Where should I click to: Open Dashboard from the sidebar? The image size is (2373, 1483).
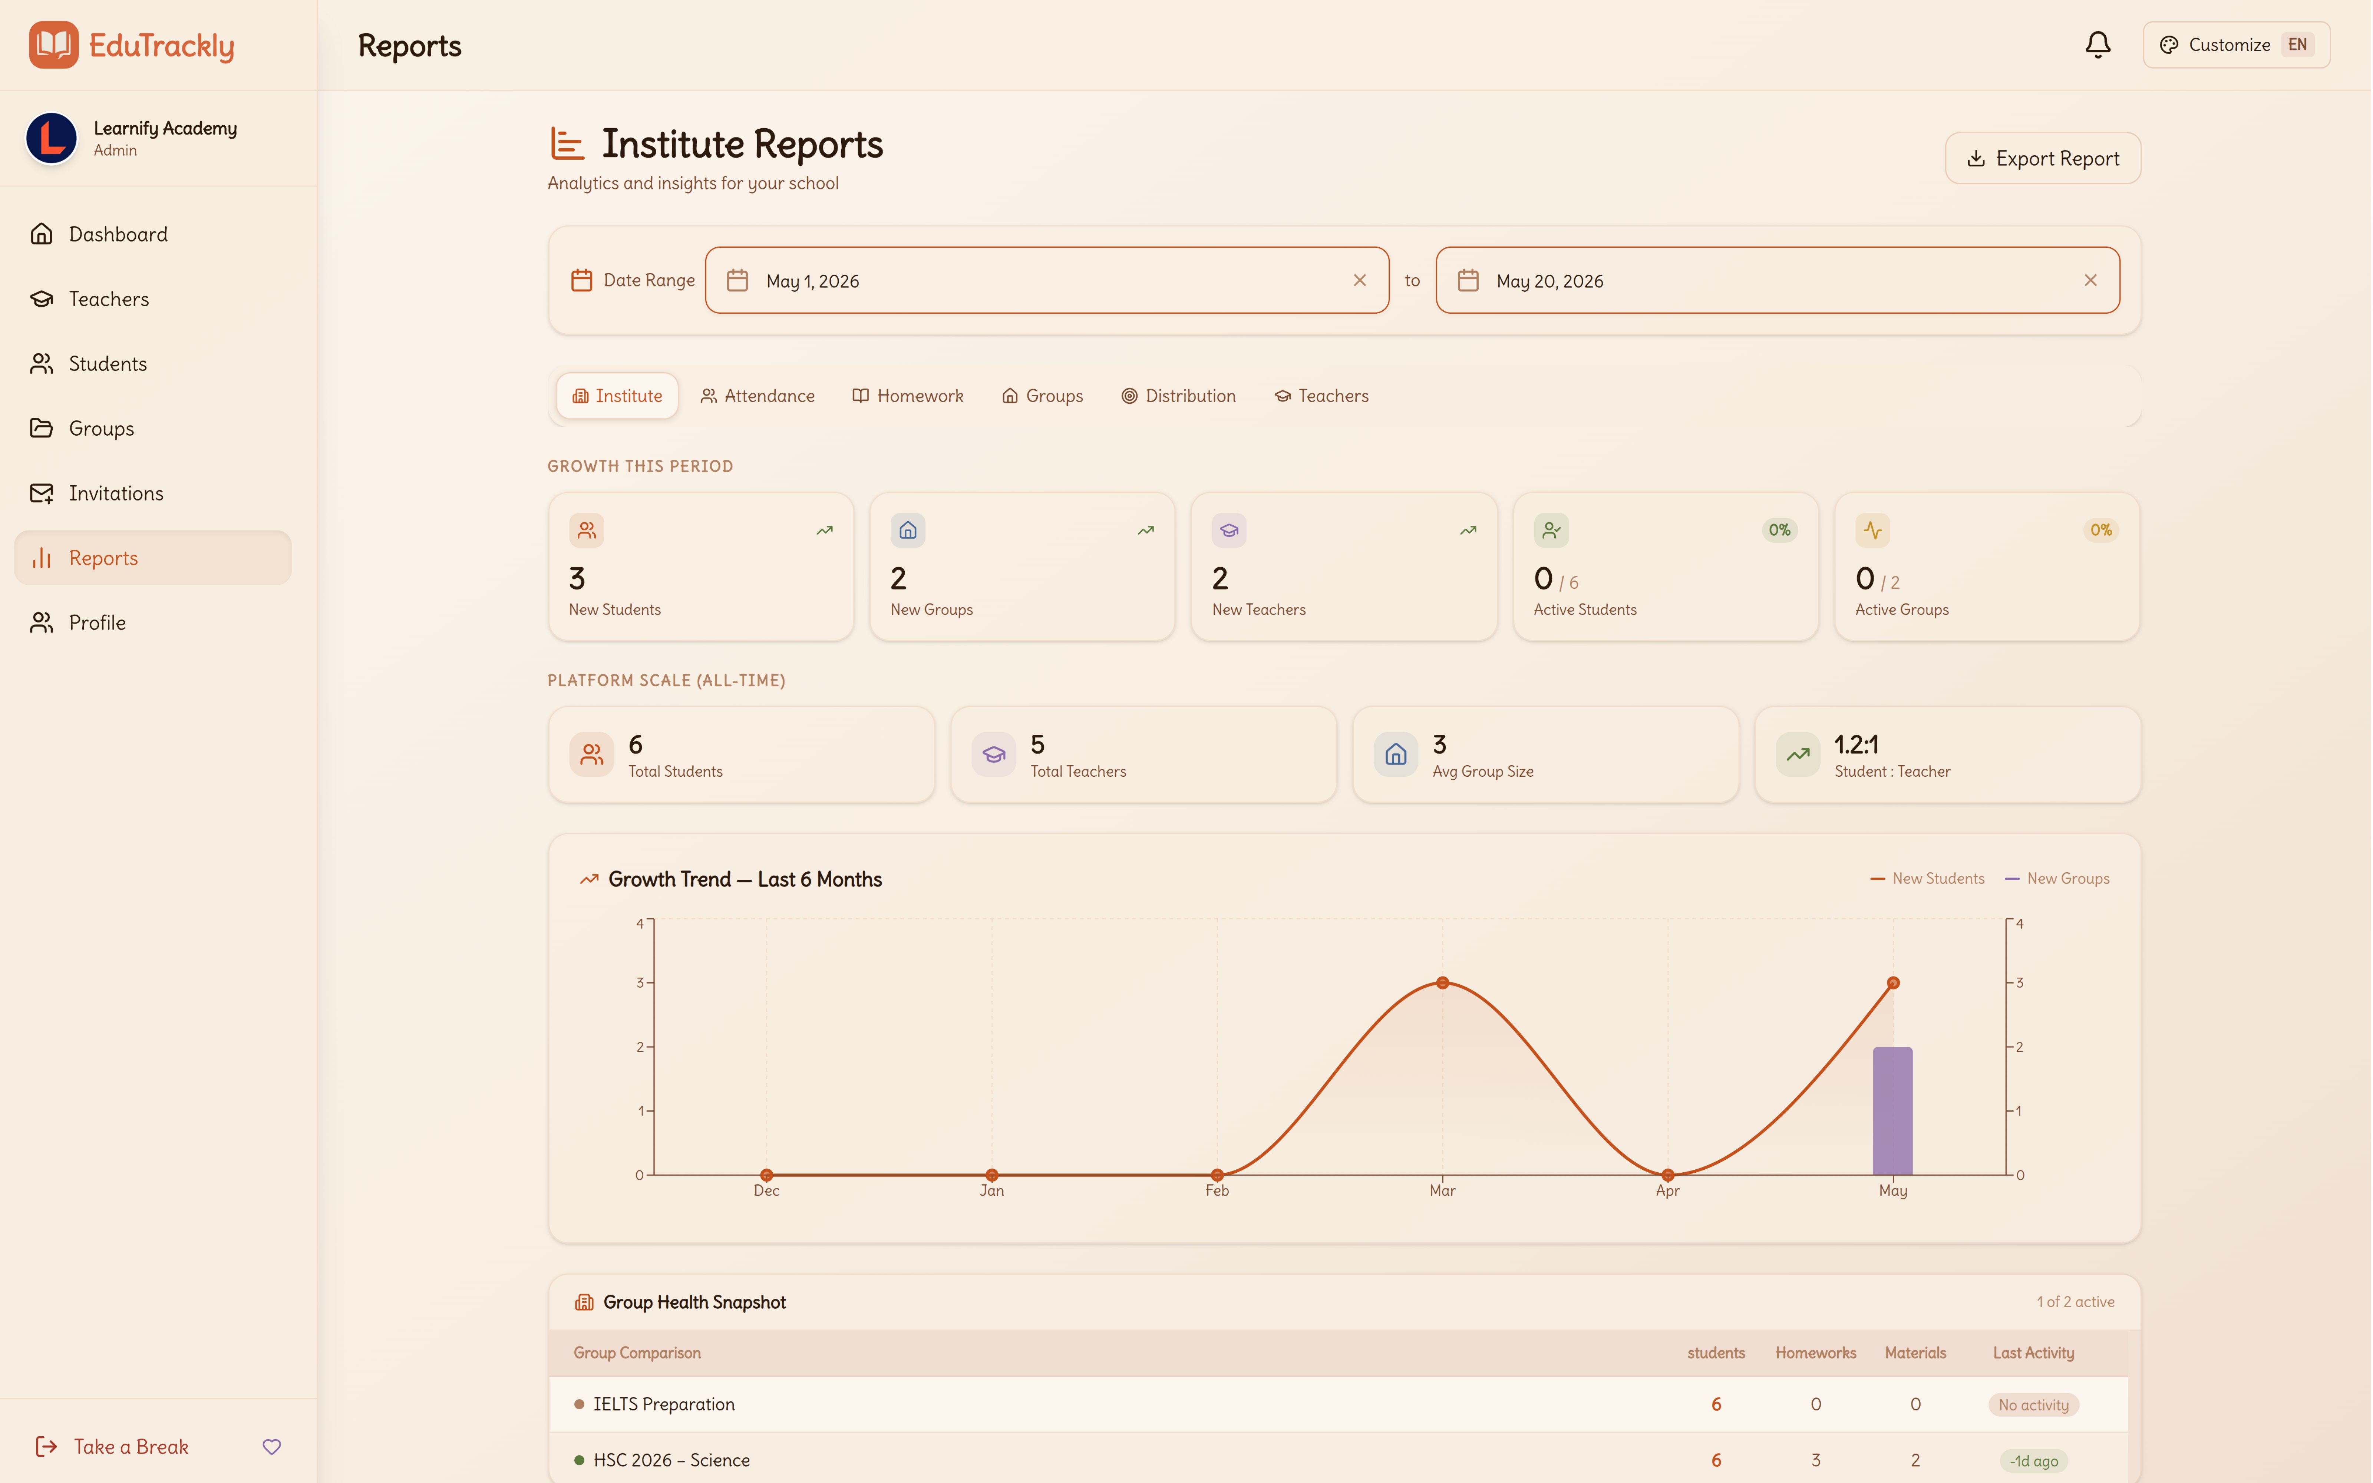[x=153, y=234]
